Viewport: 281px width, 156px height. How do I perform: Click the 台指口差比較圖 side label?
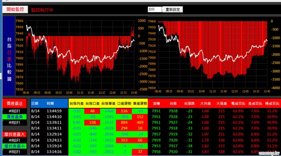click(x=9, y=56)
